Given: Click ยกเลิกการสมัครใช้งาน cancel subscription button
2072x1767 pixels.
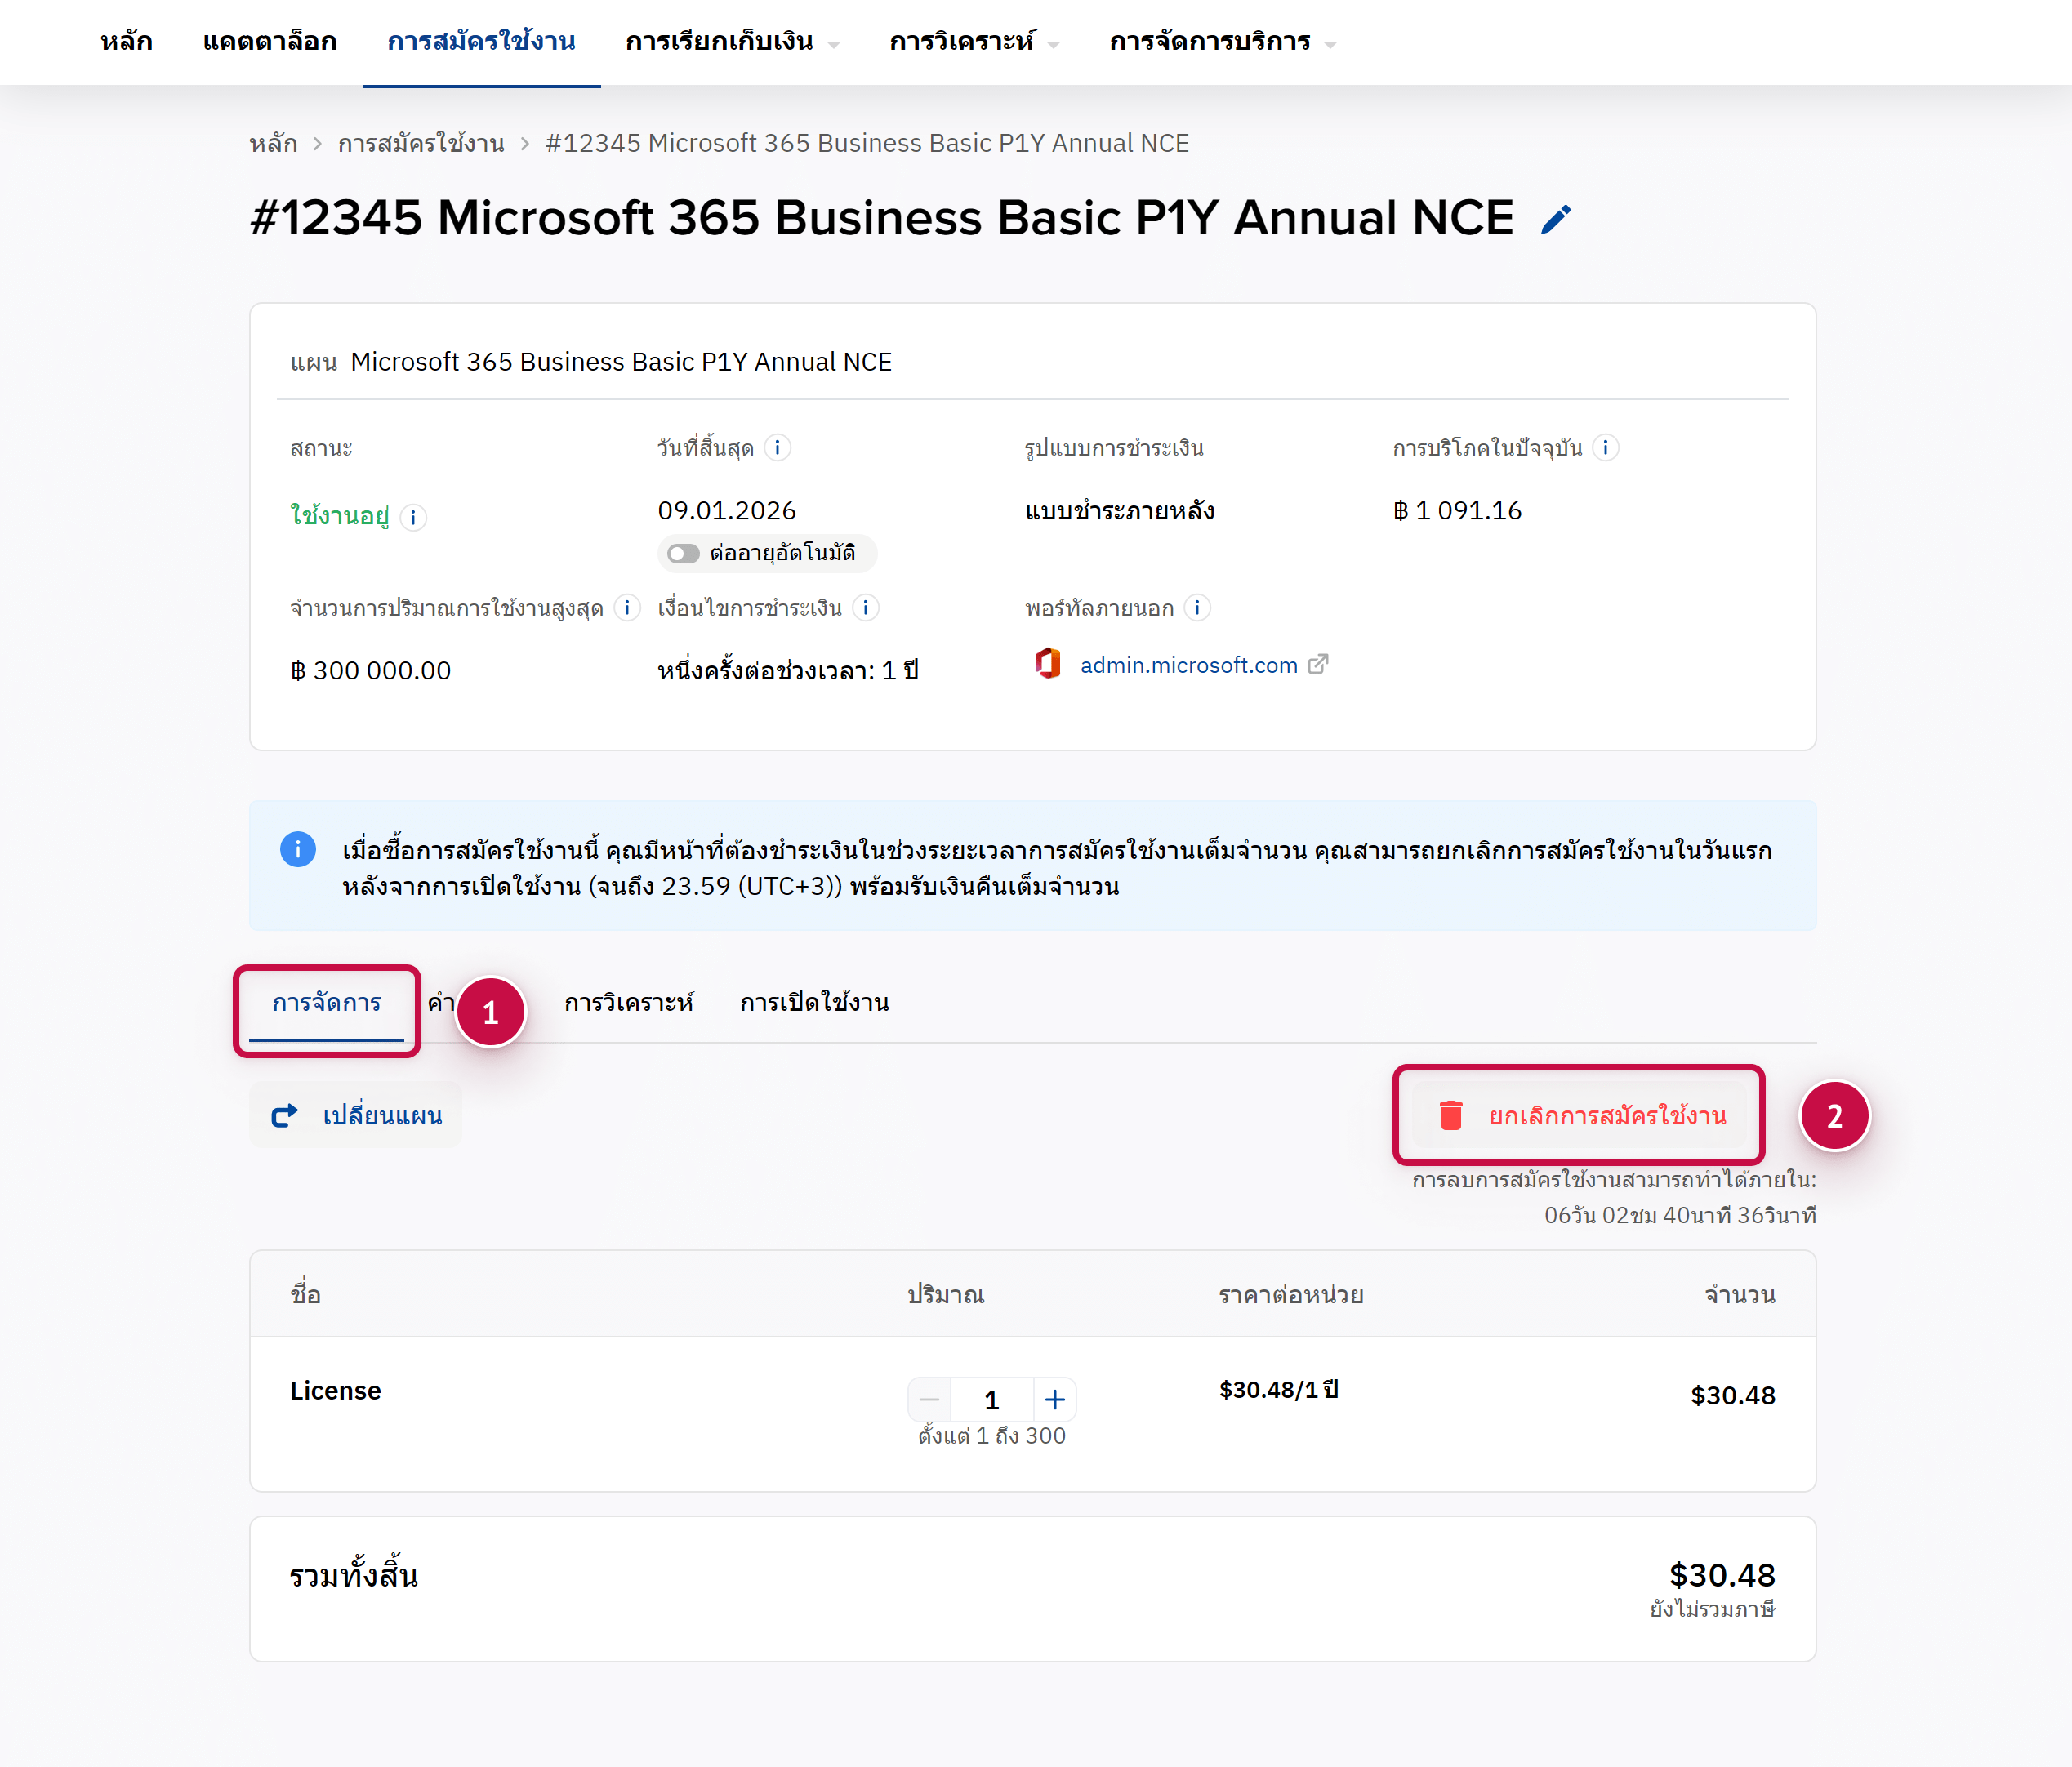Looking at the screenshot, I should pyautogui.click(x=1580, y=1115).
